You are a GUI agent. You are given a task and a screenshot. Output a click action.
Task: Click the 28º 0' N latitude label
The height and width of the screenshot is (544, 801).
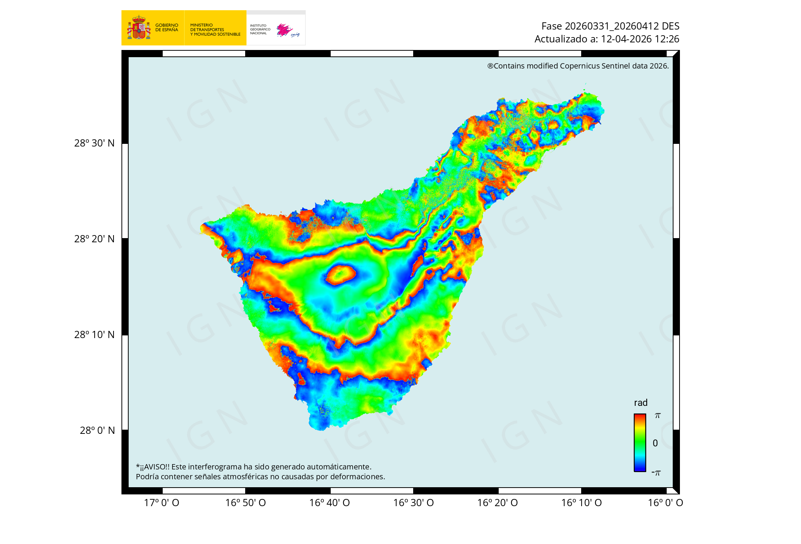(97, 430)
